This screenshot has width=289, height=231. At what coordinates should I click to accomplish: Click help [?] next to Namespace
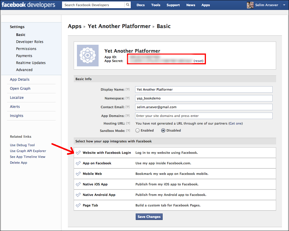pyautogui.click(x=128, y=98)
